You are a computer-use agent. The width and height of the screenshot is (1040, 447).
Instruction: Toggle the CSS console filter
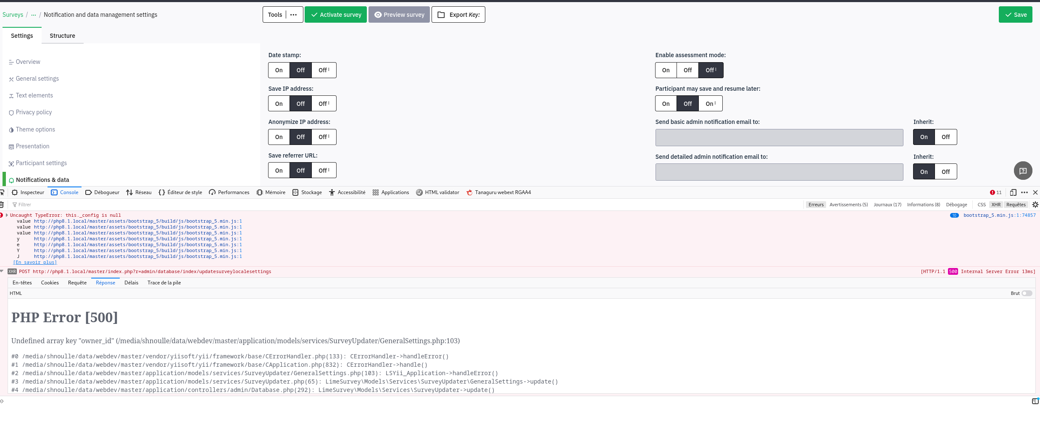click(x=982, y=205)
